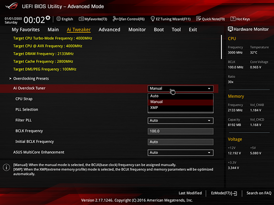The width and height of the screenshot is (274, 205).
Task: Click the 01/01/2000 date text
Action: 13,19
